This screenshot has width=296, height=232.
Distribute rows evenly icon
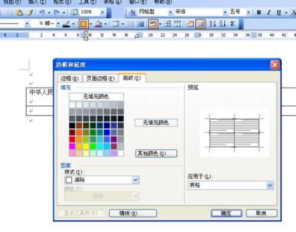tap(168, 24)
